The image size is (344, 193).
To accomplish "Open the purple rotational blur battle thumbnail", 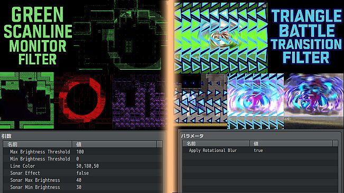I will point(314,101).
